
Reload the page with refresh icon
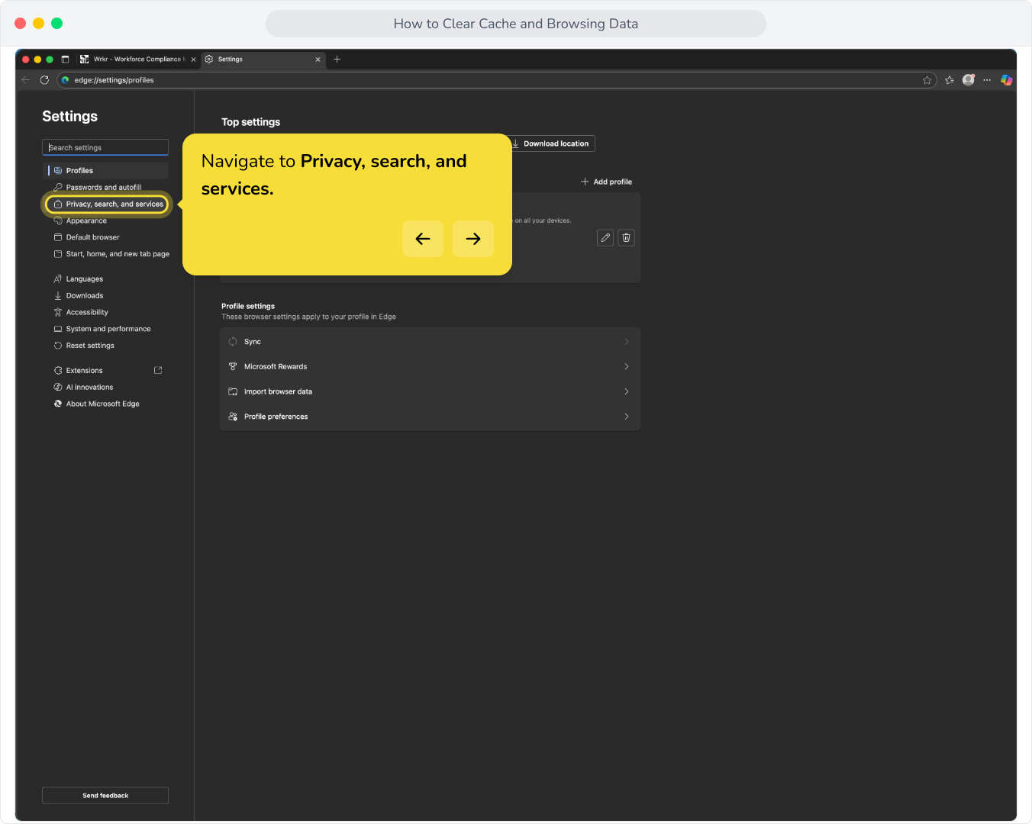pyautogui.click(x=44, y=80)
